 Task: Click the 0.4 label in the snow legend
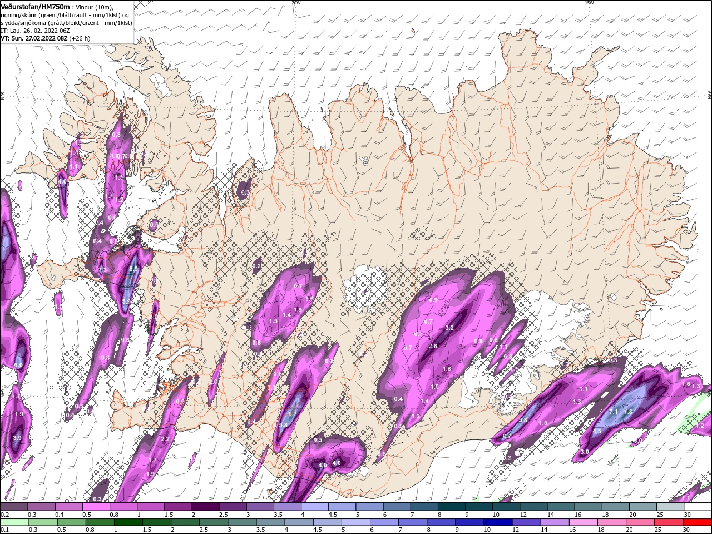tap(59, 515)
